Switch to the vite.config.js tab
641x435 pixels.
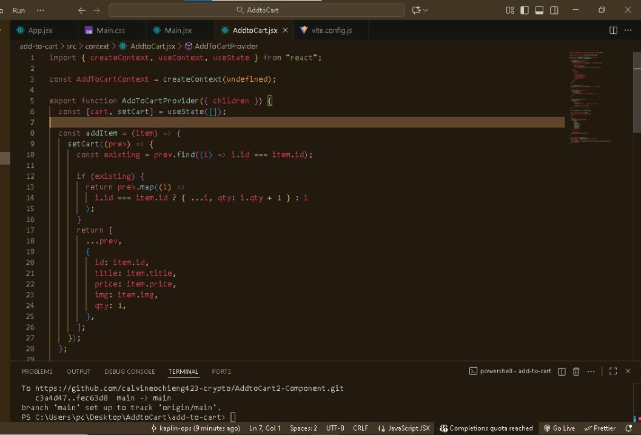[331, 30]
